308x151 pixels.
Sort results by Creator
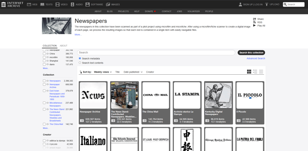(150, 72)
